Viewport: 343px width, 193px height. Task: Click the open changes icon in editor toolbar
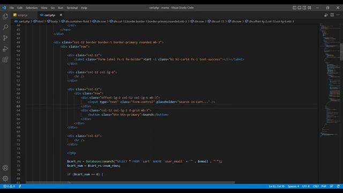pyautogui.click(x=326, y=15)
